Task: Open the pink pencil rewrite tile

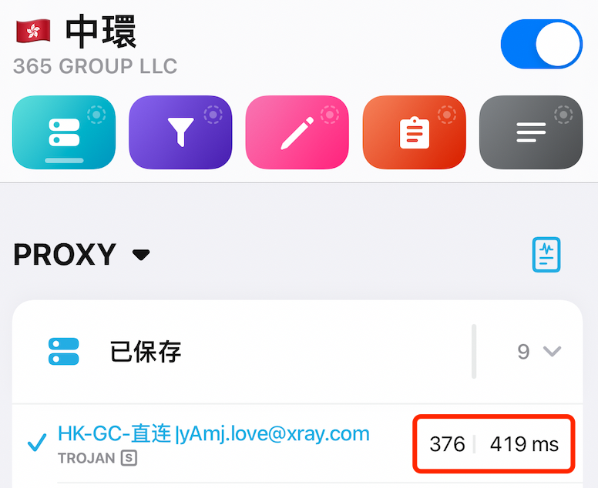Action: (297, 132)
